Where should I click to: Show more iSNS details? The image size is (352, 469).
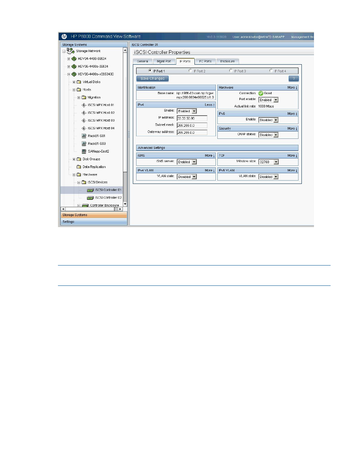point(210,155)
